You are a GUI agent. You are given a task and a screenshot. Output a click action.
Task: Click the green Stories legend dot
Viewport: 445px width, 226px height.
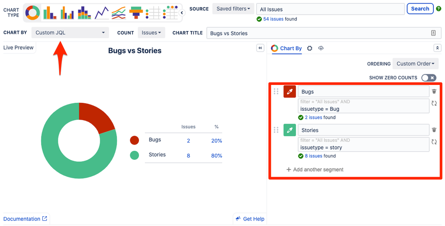[135, 155]
